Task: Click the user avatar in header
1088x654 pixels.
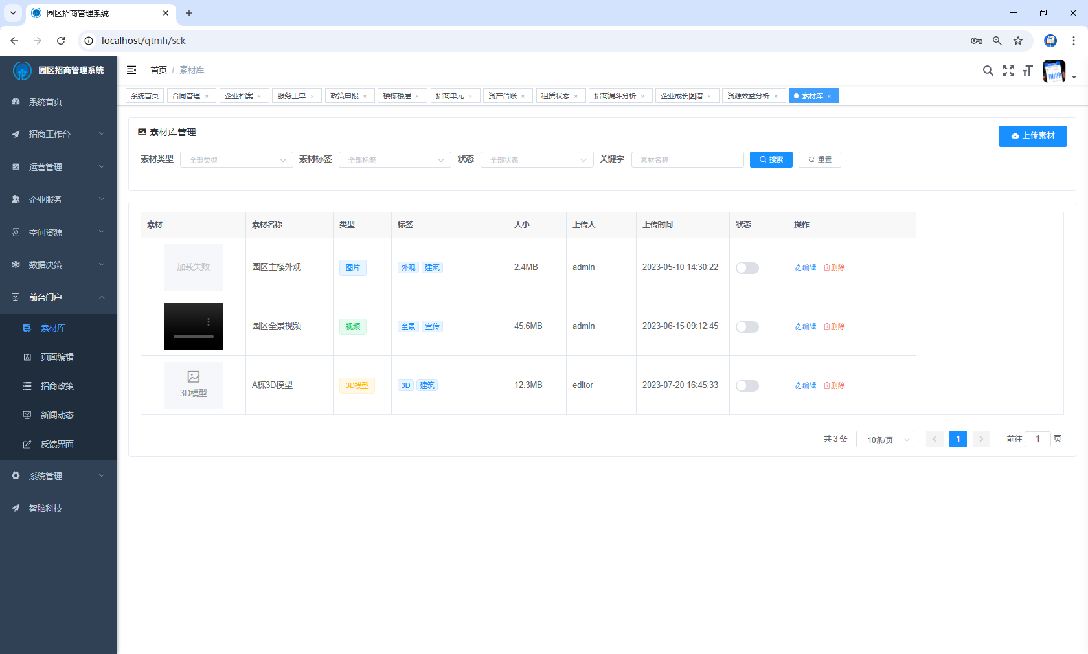Action: pyautogui.click(x=1054, y=71)
